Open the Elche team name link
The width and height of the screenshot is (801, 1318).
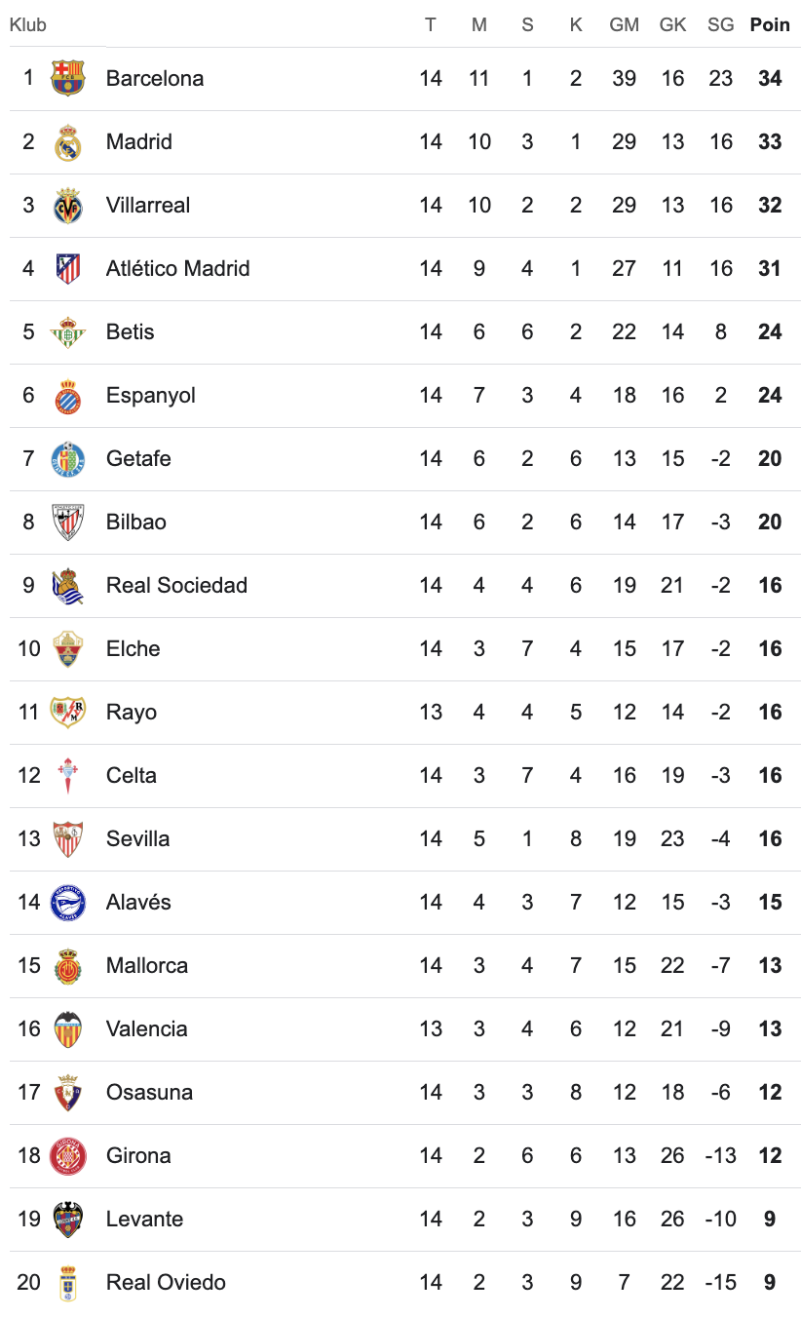click(133, 648)
